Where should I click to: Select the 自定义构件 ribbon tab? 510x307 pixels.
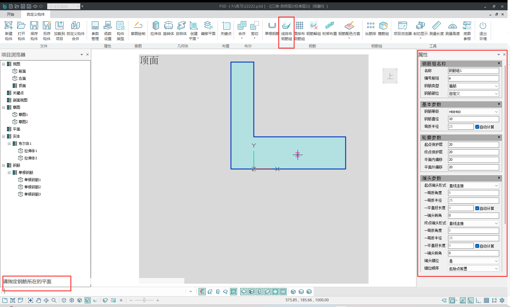pyautogui.click(x=36, y=14)
